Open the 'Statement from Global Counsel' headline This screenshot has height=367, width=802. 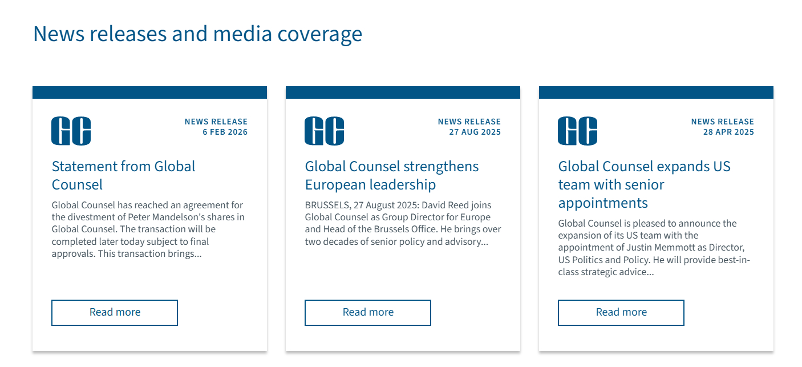click(x=123, y=175)
